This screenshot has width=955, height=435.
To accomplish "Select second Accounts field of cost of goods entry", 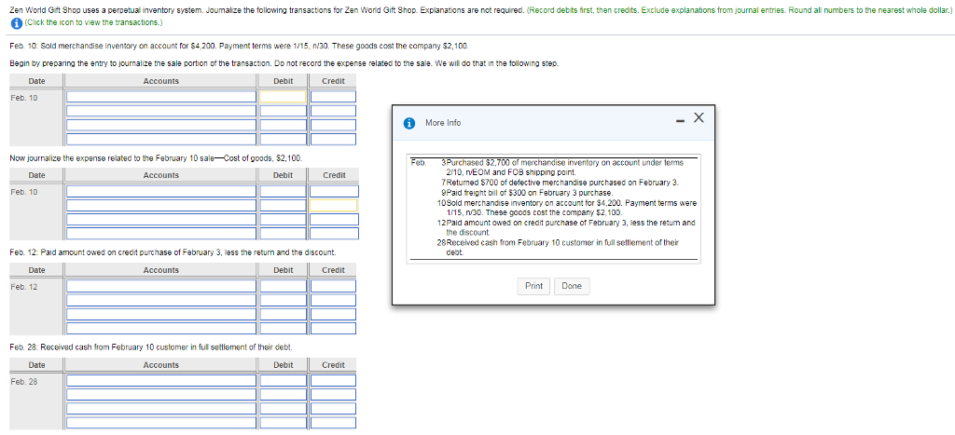I will click(161, 205).
